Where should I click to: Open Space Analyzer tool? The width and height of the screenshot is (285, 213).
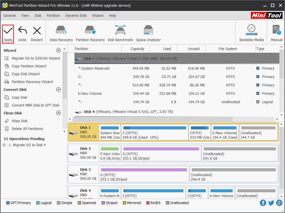(x=148, y=34)
